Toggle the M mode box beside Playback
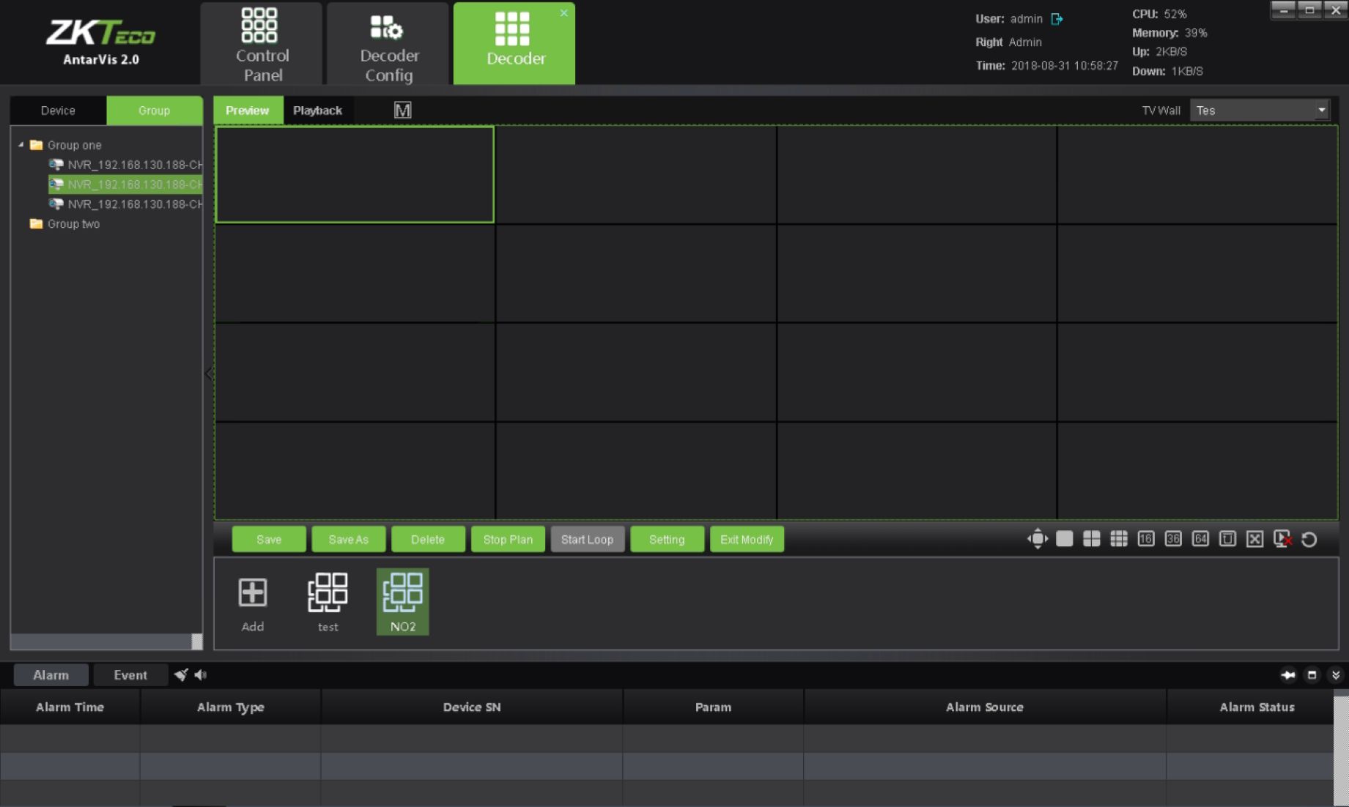The image size is (1349, 807). point(402,111)
